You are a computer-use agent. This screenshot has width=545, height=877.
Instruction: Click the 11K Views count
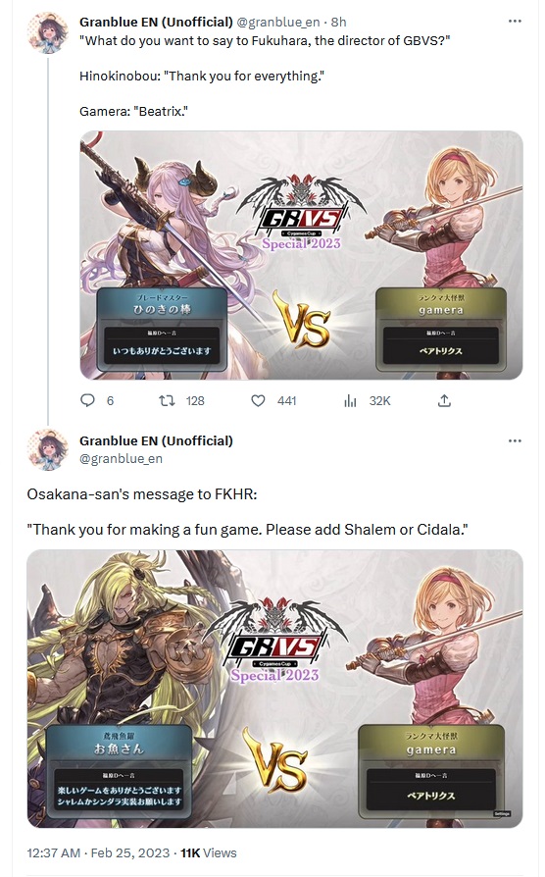click(x=209, y=852)
